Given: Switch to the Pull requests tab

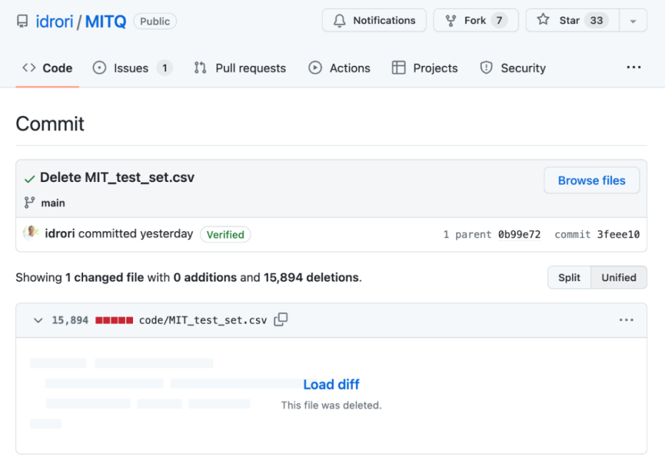Looking at the screenshot, I should pyautogui.click(x=240, y=68).
